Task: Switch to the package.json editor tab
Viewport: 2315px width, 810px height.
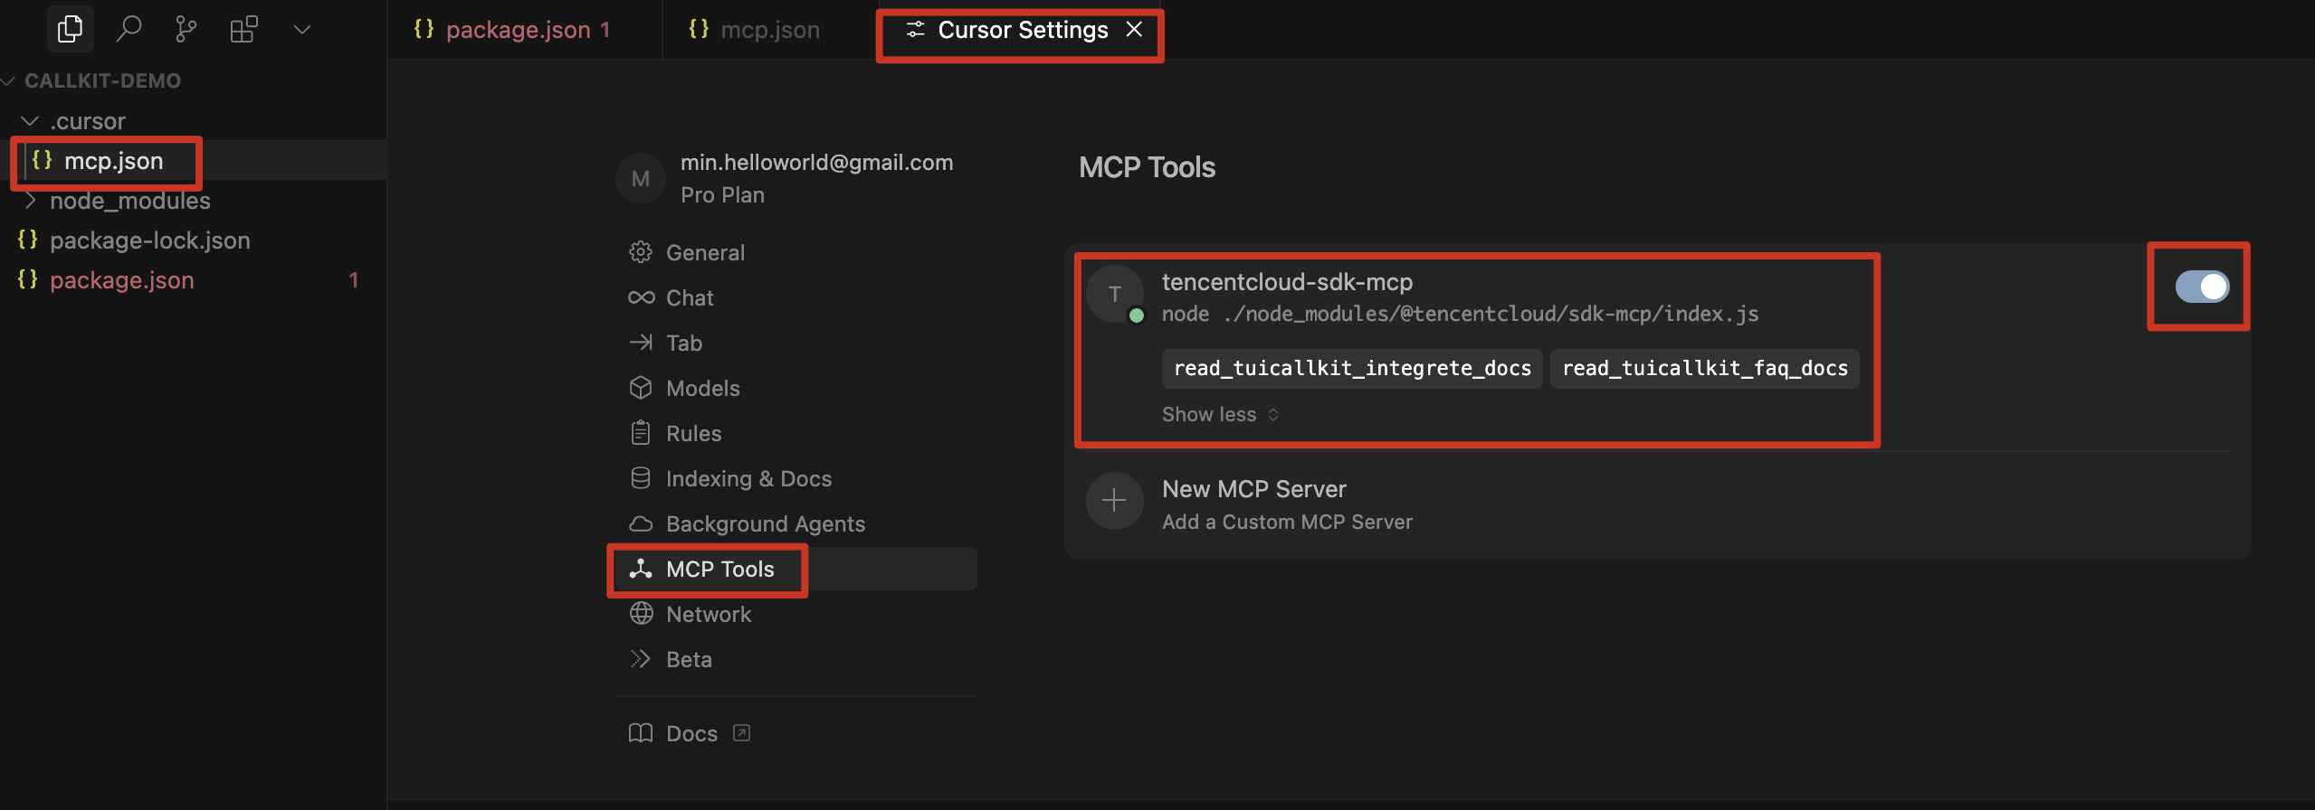Action: pos(523,30)
